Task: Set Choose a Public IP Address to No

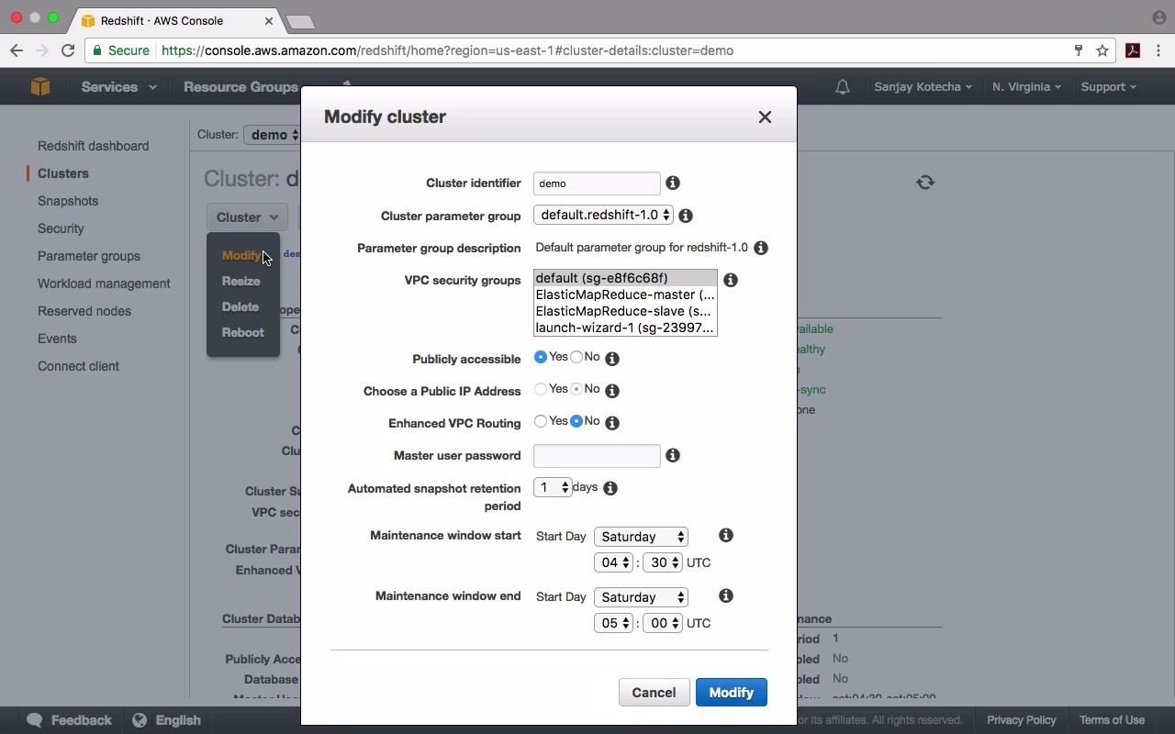Action: (576, 389)
